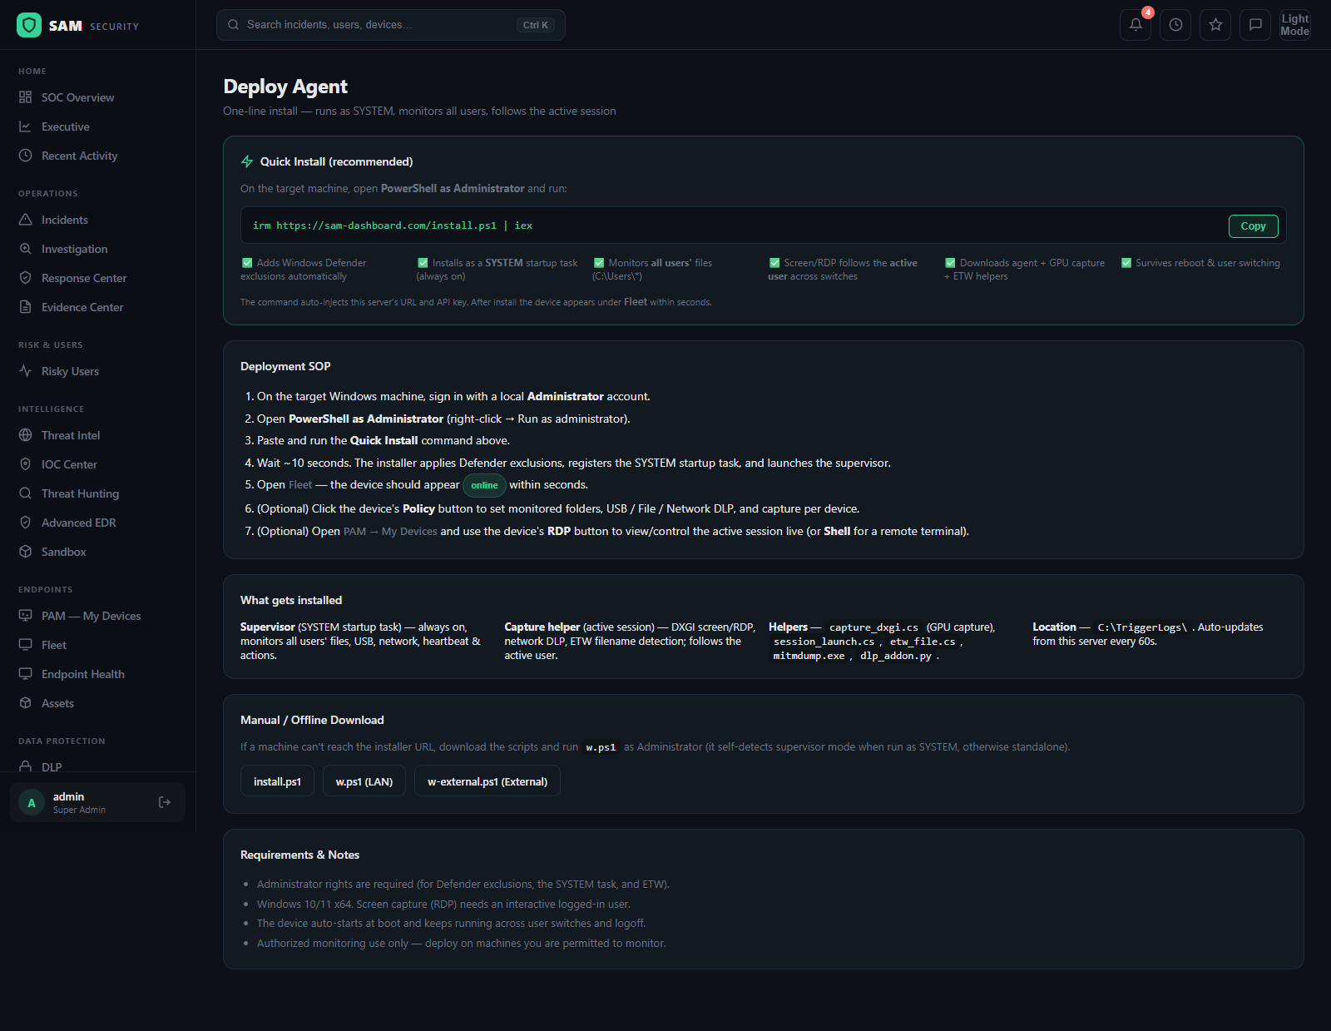Image resolution: width=1331 pixels, height=1031 pixels.
Task: Click the SAM Security shield logo
Action: click(x=29, y=25)
